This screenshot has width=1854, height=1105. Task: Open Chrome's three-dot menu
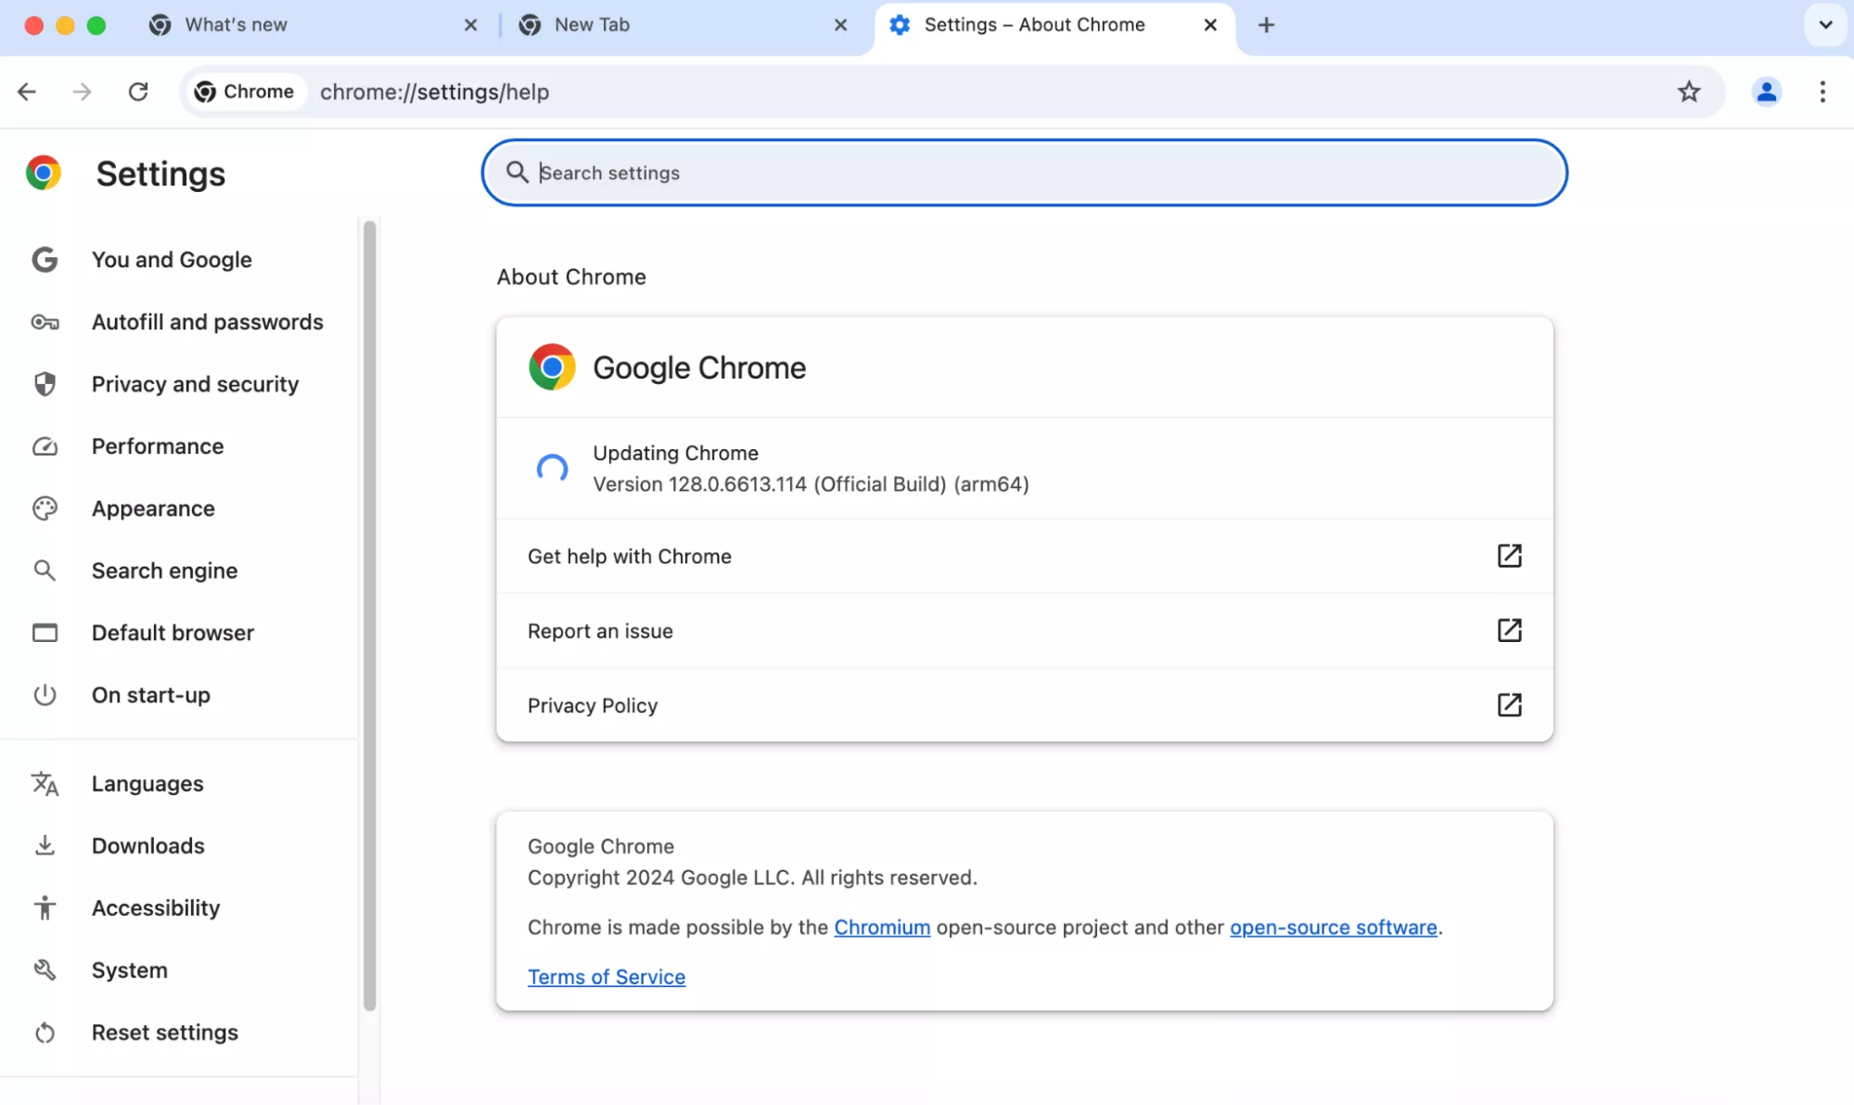click(1822, 92)
